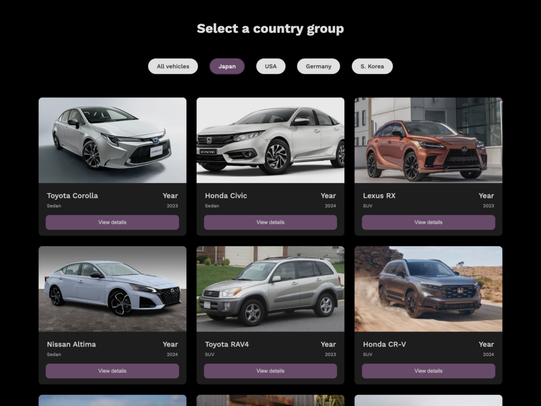
Task: Choose the S. Korea filter
Action: click(372, 66)
